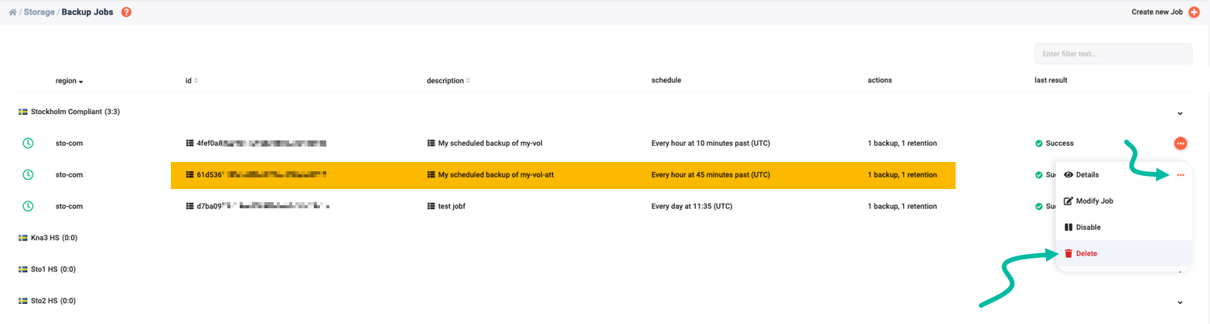Click '1 backup, 1 retention' in test jobf row
1210x324 pixels.
pyautogui.click(x=902, y=207)
